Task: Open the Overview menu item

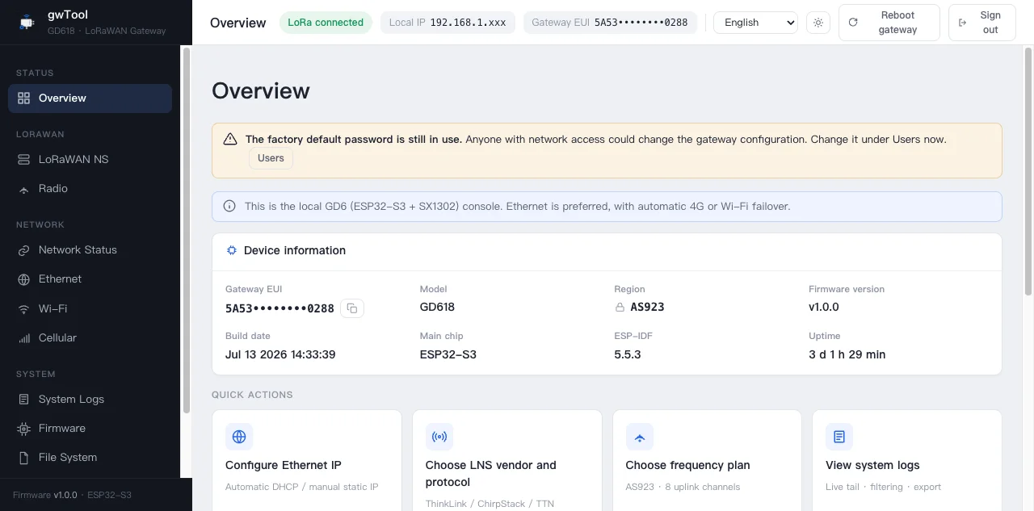Action: (x=90, y=98)
